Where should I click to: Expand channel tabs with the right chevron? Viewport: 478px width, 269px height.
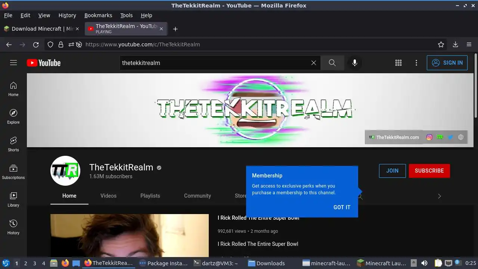click(439, 196)
